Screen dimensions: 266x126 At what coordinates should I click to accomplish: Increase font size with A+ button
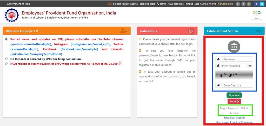(x=238, y=4)
